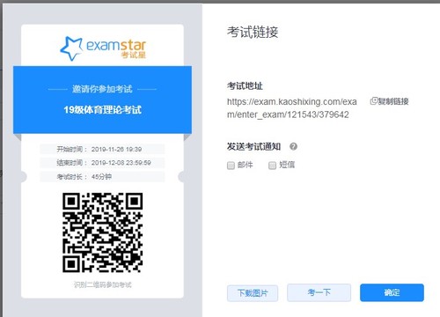Click the 考试地址 section label
Screen dimensions: 440x317
pyautogui.click(x=245, y=86)
